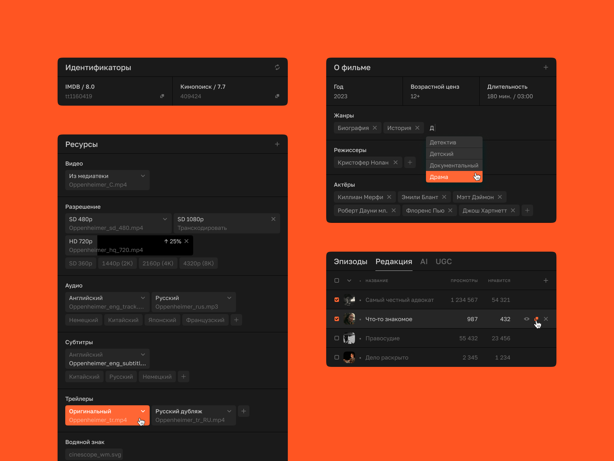The width and height of the screenshot is (614, 461).
Task: Add the 2160p (4K) resolution option
Action: point(158,263)
